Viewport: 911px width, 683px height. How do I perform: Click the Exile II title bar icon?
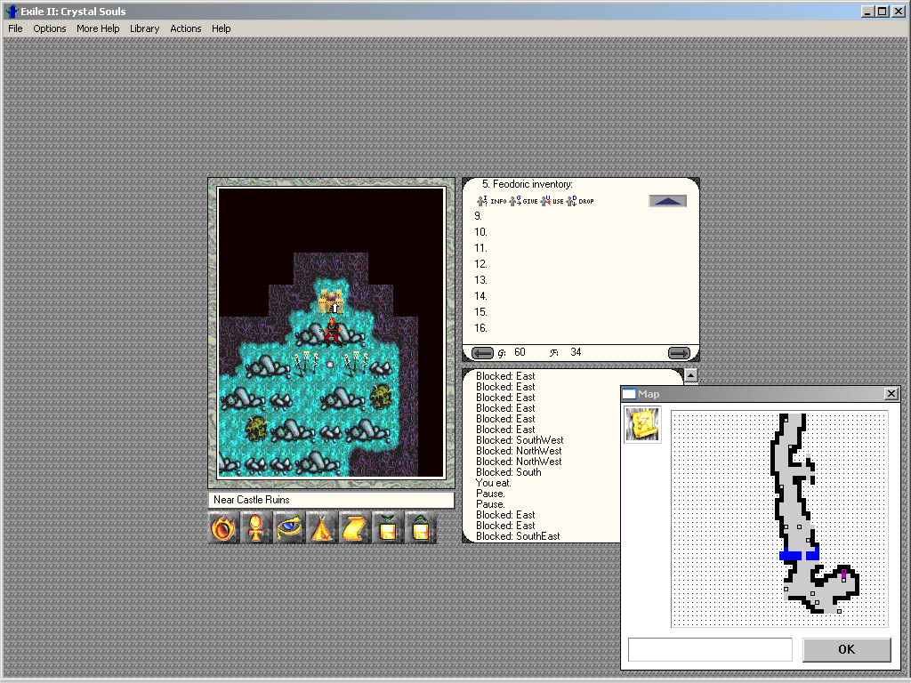pyautogui.click(x=12, y=11)
